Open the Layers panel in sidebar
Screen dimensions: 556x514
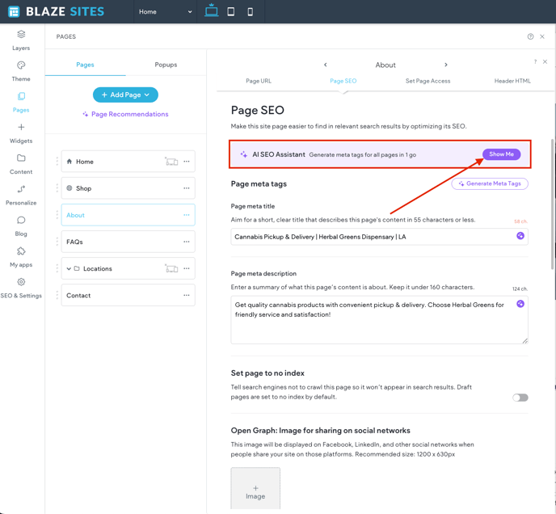pos(21,40)
